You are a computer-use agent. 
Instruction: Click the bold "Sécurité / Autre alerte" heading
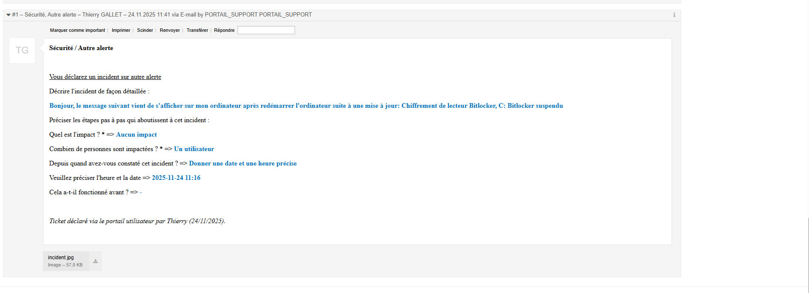pos(81,48)
